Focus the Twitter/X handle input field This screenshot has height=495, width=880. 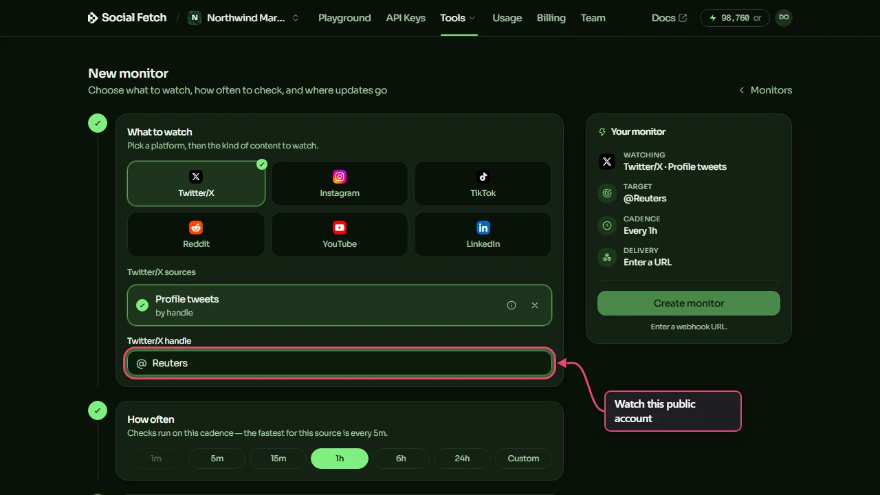[x=340, y=363]
